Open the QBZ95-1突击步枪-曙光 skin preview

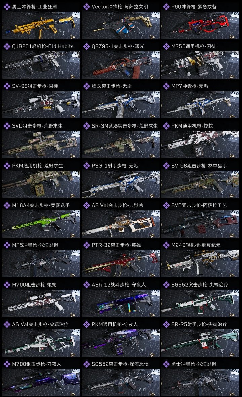[x=121, y=65]
